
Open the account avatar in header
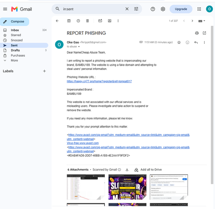[209, 9]
